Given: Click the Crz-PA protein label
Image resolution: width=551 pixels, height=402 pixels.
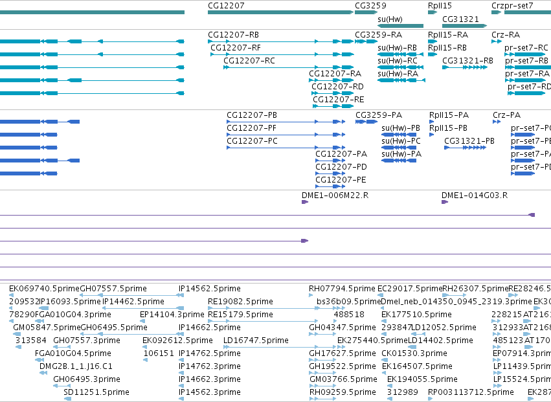Looking at the screenshot, I should pos(507,115).
